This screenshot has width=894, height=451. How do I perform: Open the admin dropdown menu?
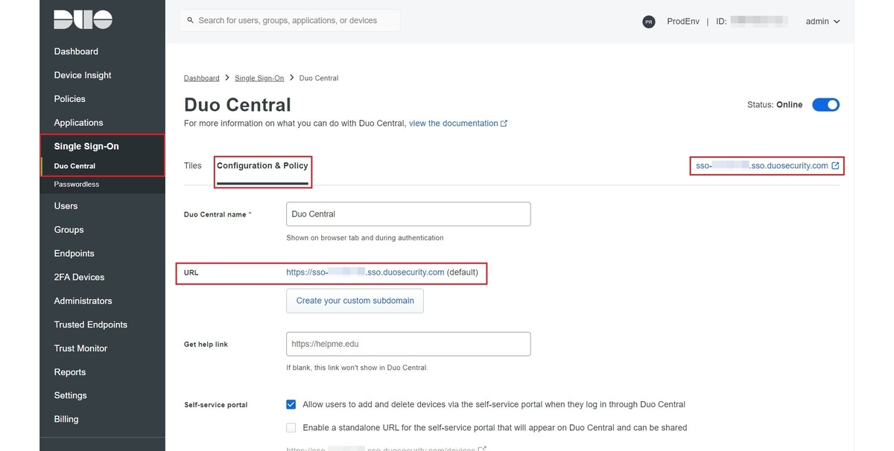coord(822,22)
